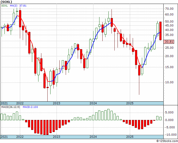Click the 10.00 price axis label
This screenshot has width=178, height=143.
pyautogui.click(x=169, y=82)
